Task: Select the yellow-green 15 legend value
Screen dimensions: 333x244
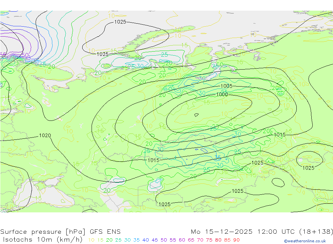Action: pos(100,240)
